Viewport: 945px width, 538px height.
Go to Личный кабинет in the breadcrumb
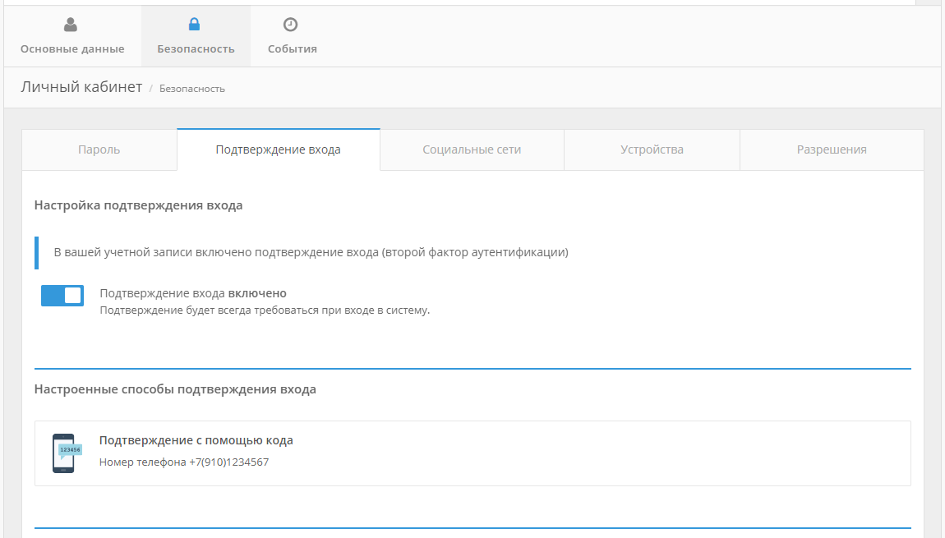pos(81,87)
